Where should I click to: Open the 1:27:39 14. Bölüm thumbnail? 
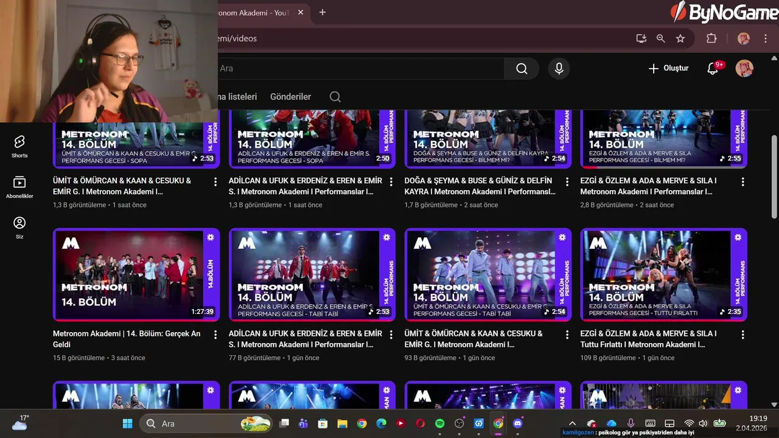136,274
